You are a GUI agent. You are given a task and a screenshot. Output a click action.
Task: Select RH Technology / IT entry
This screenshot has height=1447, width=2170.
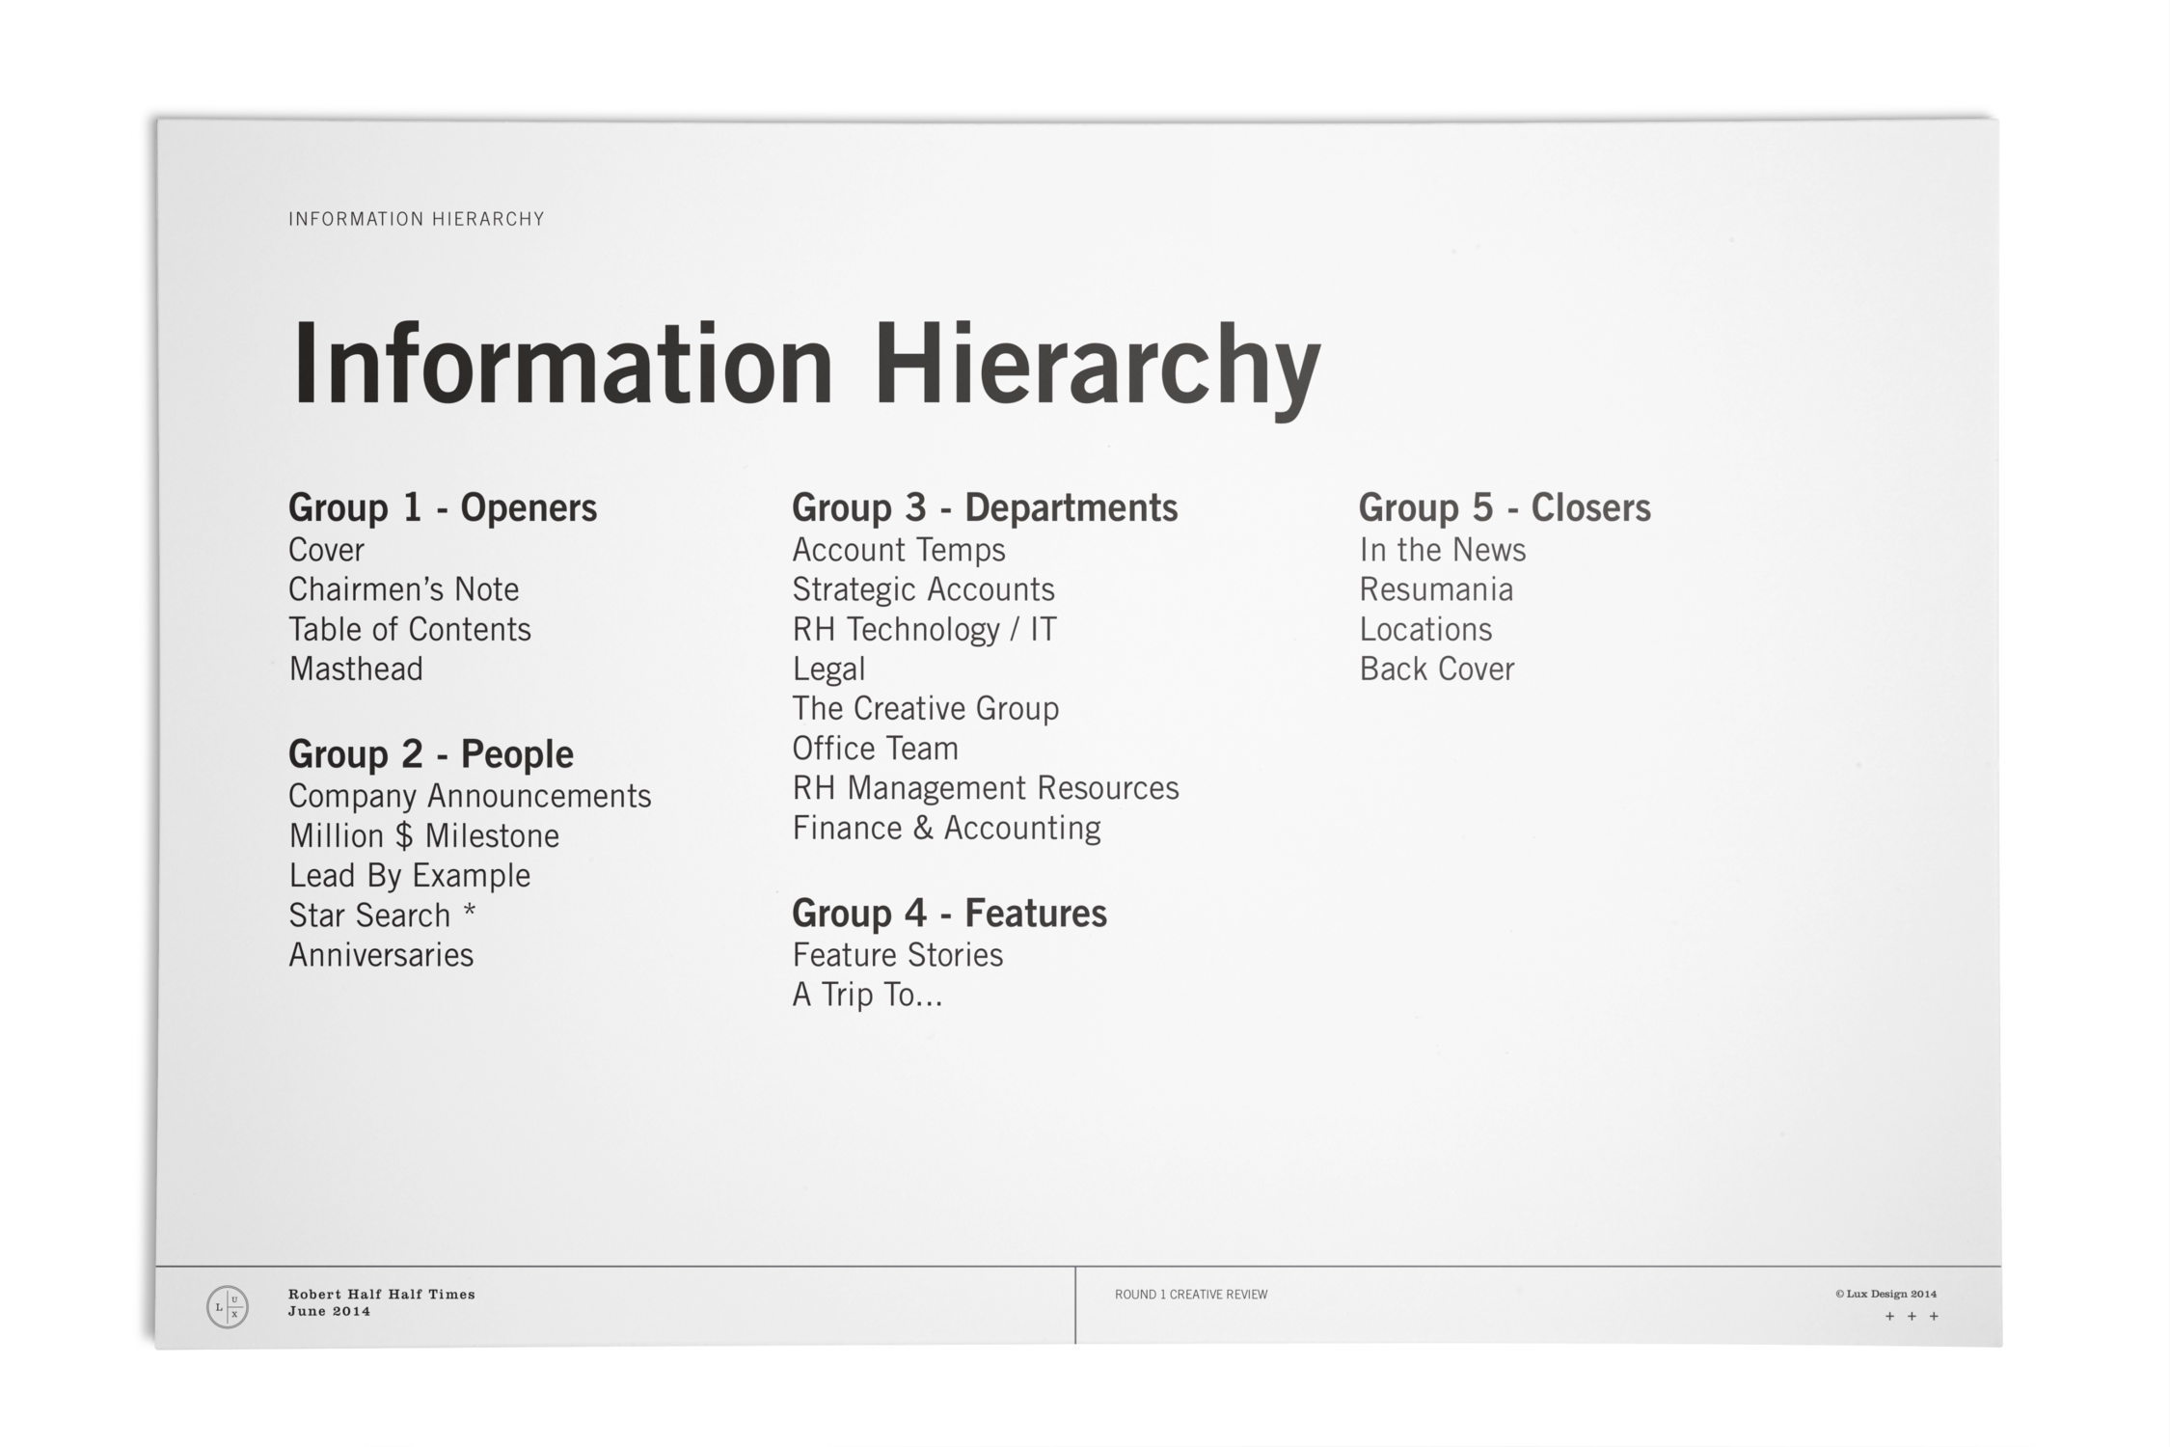click(925, 629)
